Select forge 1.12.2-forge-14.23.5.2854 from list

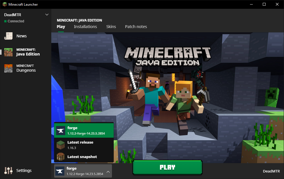(84, 131)
